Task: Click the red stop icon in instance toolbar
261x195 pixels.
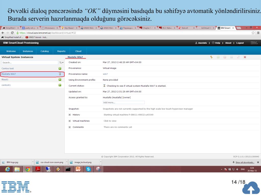Action: [x=225, y=57]
